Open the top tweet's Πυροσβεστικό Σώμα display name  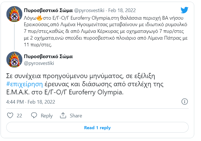[x=48, y=10]
